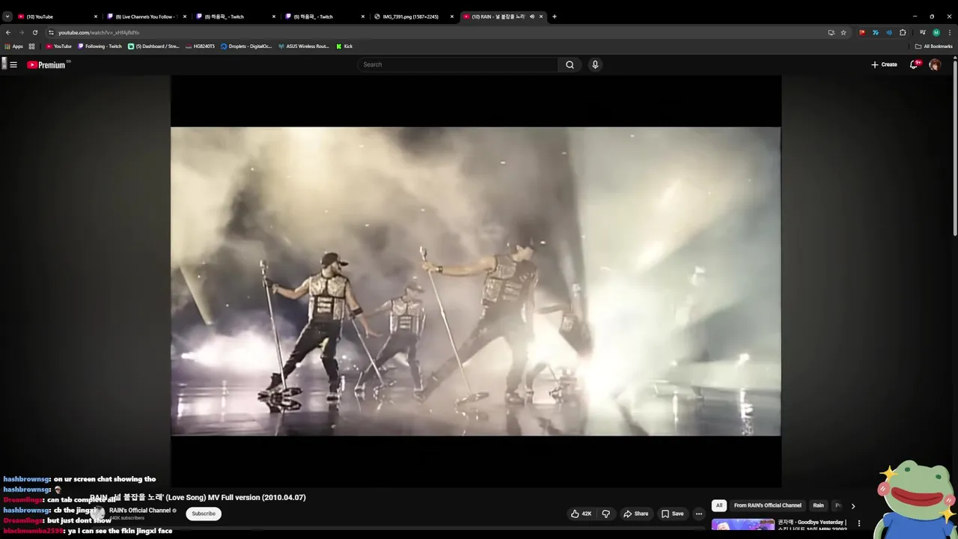This screenshot has height=539, width=958.
Task: Open the YouTube account avatar menu
Action: coord(935,64)
